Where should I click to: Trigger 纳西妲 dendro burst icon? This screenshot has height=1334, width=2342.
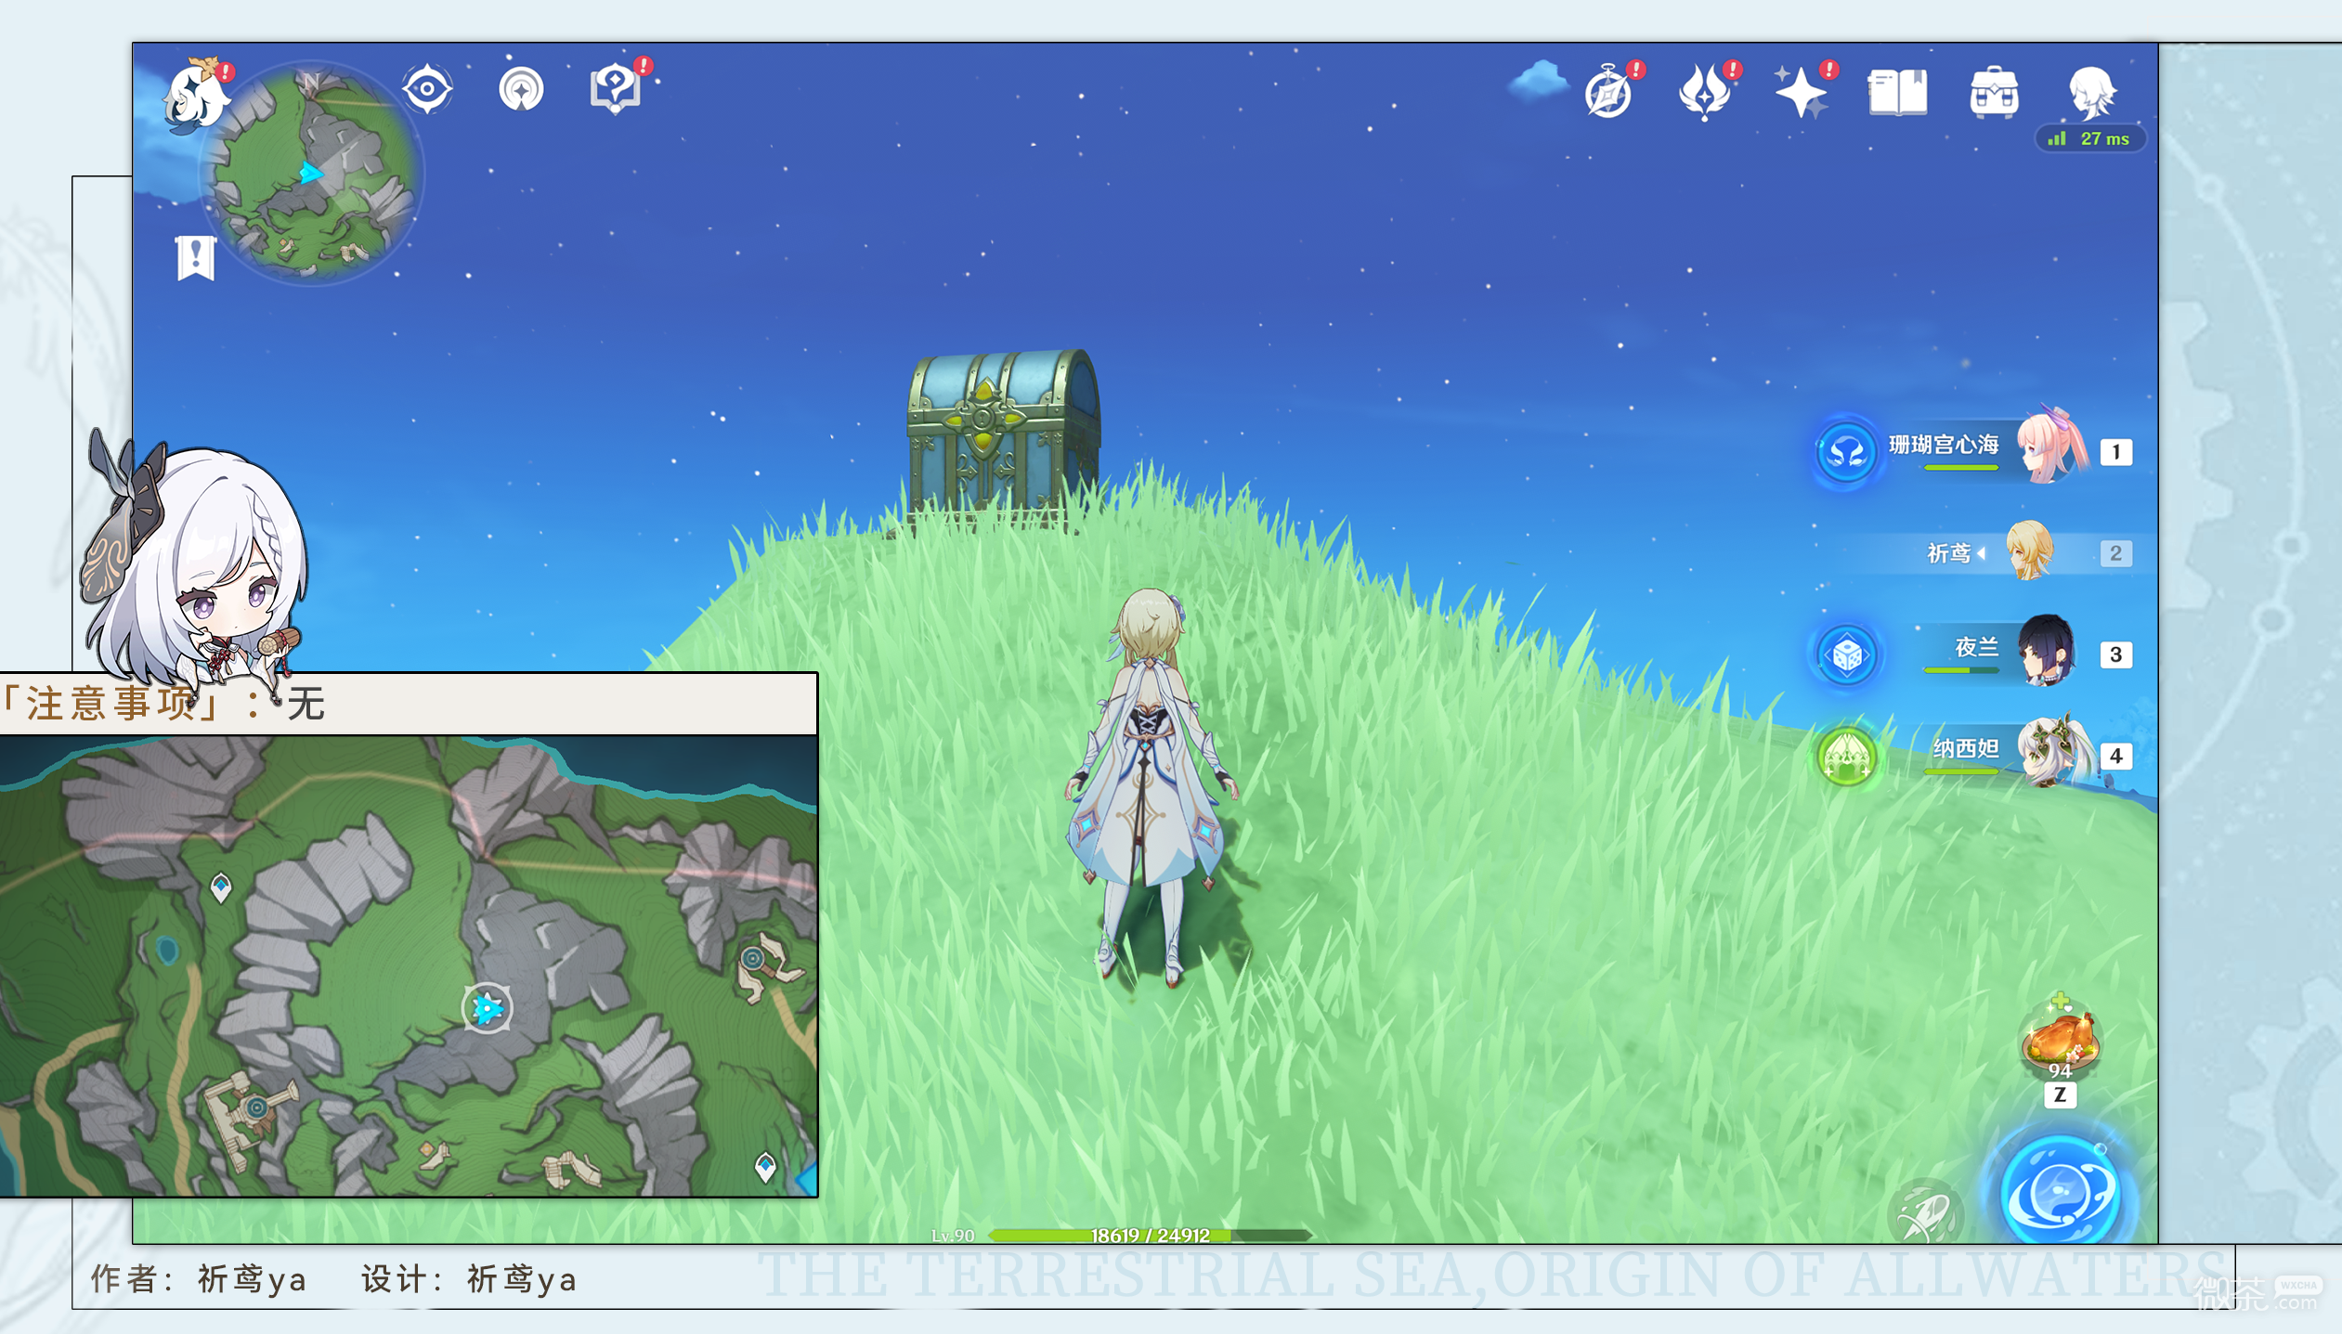pos(1846,757)
